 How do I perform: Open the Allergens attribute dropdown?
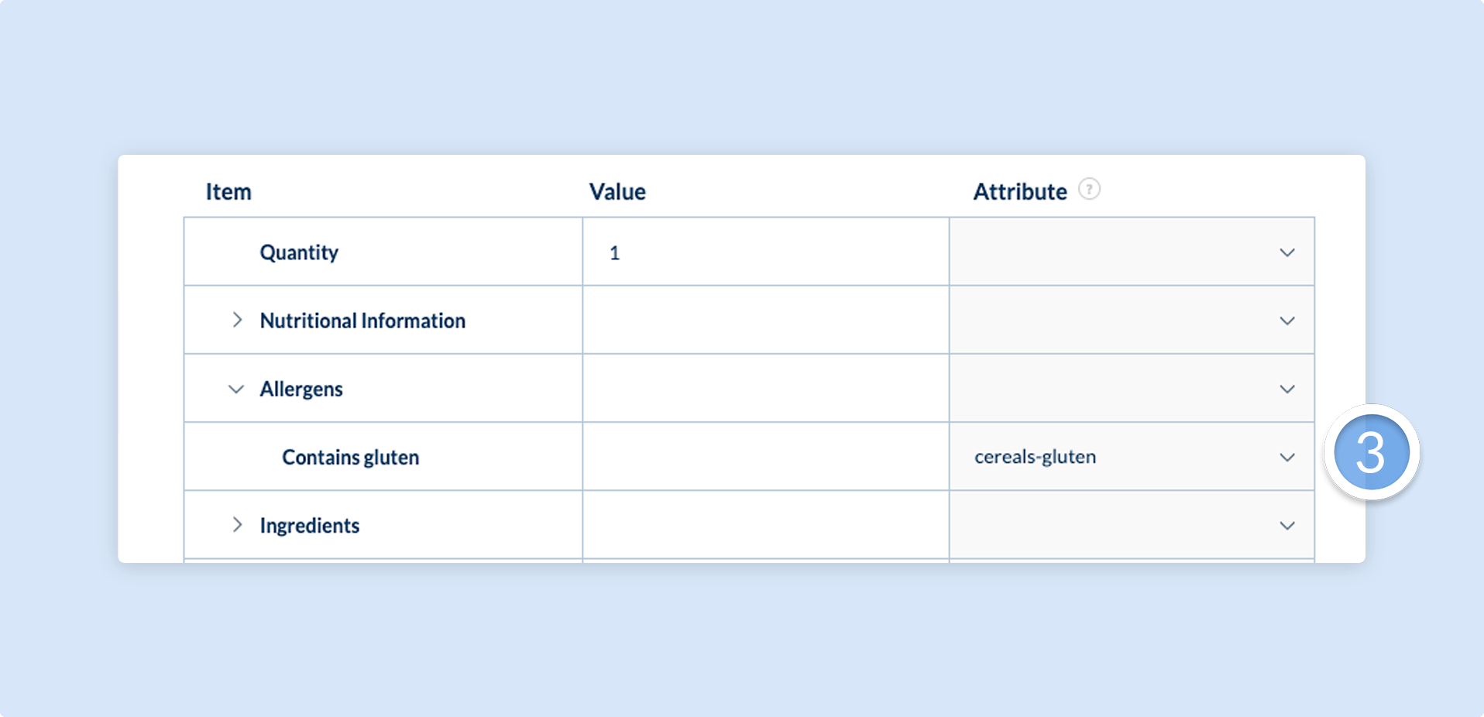1132,388
